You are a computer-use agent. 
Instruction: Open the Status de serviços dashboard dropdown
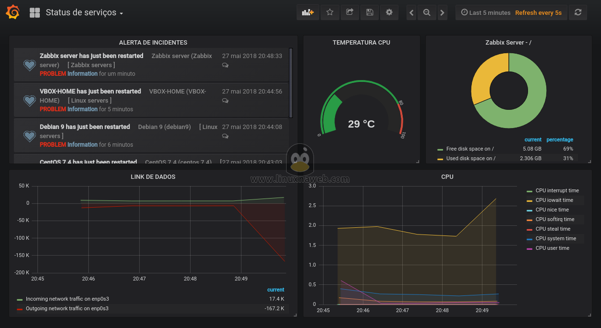pyautogui.click(x=84, y=13)
